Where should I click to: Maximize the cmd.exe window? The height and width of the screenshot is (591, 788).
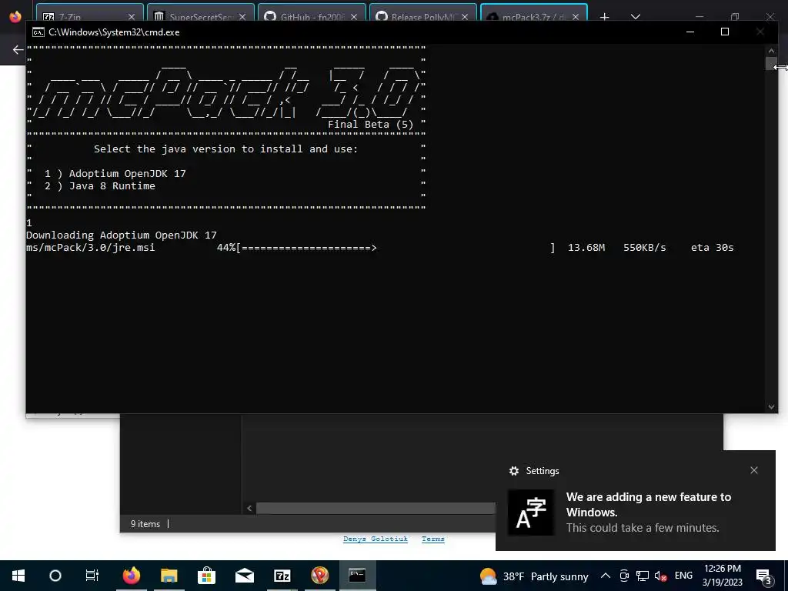[x=725, y=32]
